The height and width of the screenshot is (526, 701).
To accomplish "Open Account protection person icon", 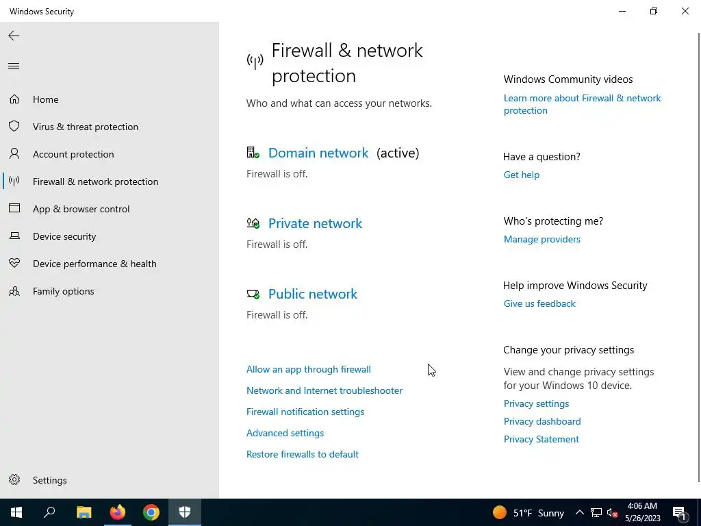I will point(14,154).
